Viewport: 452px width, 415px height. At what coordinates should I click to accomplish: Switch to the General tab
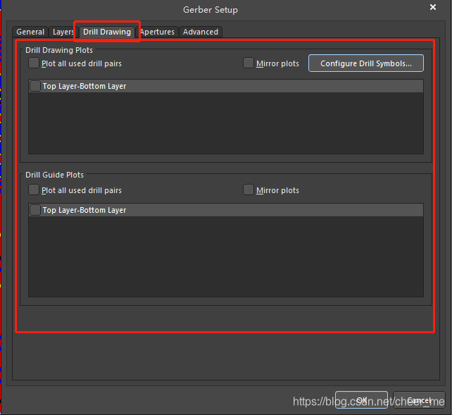30,32
